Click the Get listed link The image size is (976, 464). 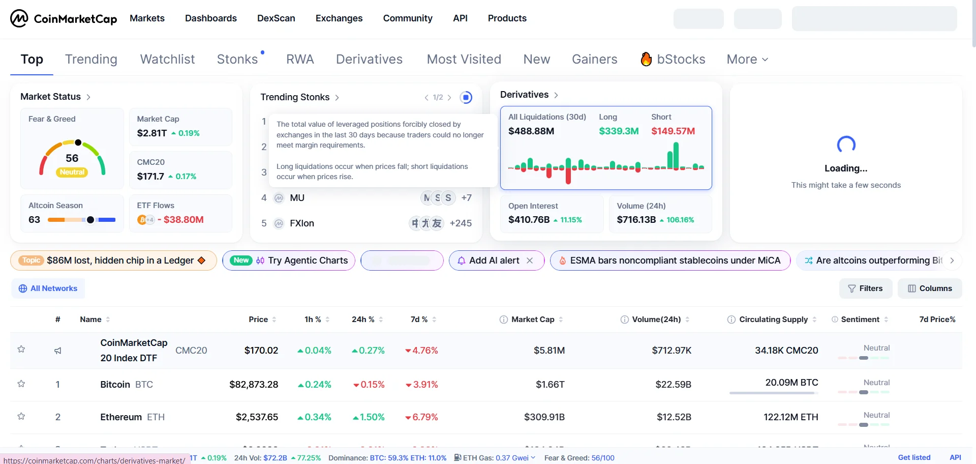(x=914, y=457)
